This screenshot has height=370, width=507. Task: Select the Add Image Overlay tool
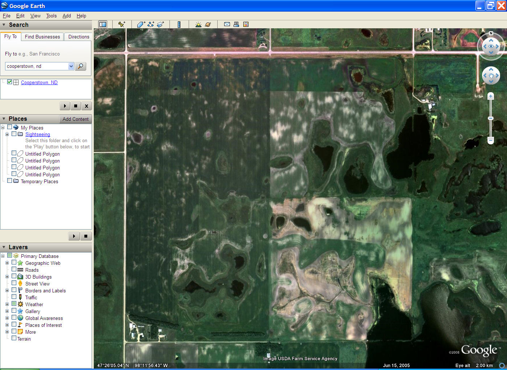point(160,24)
